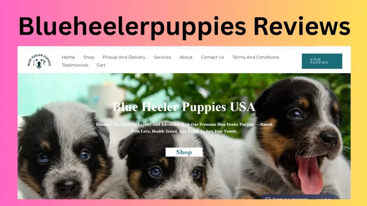Click the white Shop button on banner

(x=184, y=152)
